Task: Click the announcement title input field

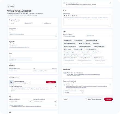Action: click(x=33, y=34)
